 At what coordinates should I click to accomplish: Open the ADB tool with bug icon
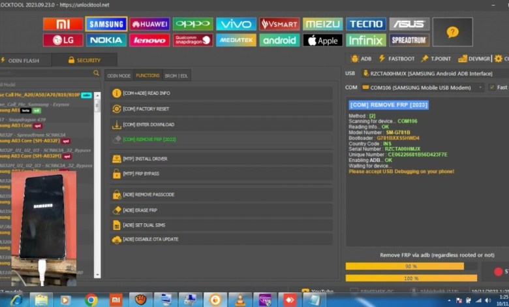[361, 59]
